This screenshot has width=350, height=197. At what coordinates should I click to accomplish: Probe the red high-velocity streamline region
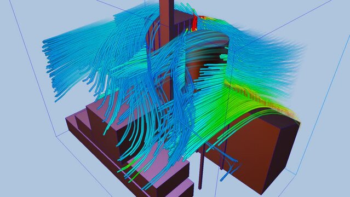pyautogui.click(x=194, y=22)
